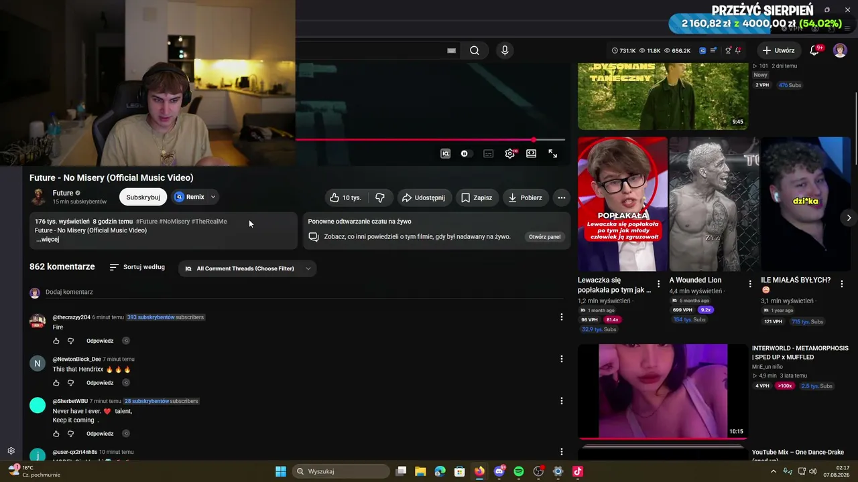This screenshot has width=858, height=482.
Task: Open Future channel avatar
Action: point(38,197)
